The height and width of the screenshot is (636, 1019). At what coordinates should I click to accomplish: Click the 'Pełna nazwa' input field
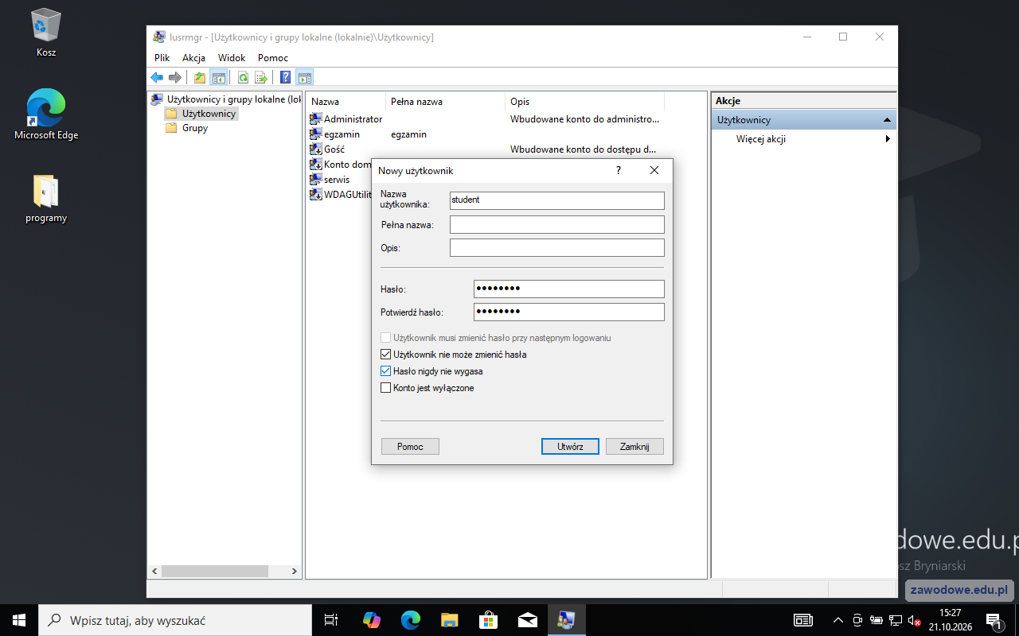coord(557,225)
